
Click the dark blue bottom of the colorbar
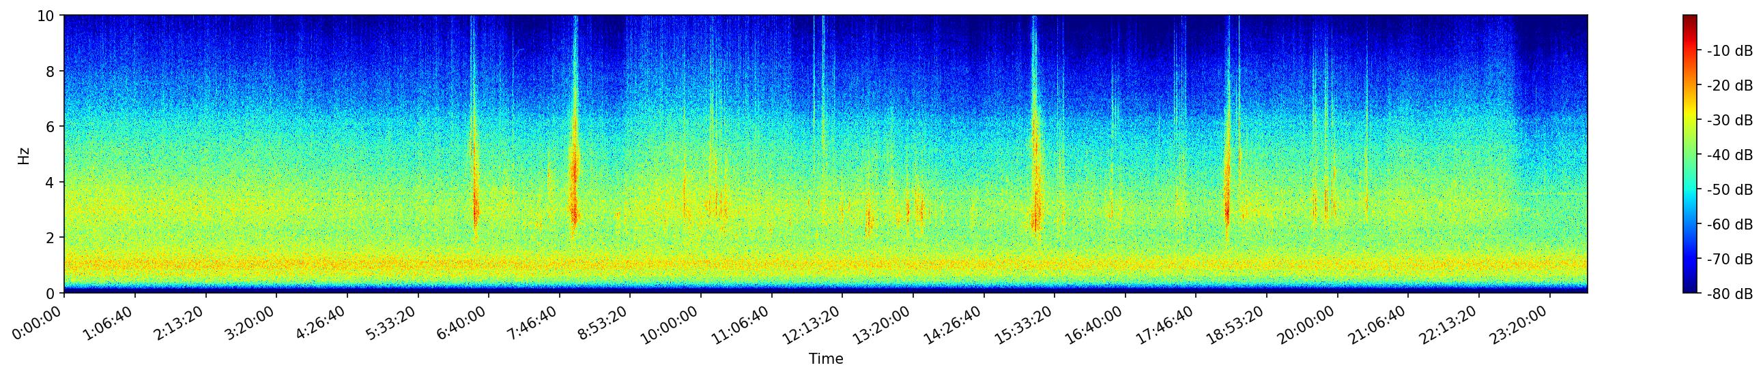(x=1690, y=289)
